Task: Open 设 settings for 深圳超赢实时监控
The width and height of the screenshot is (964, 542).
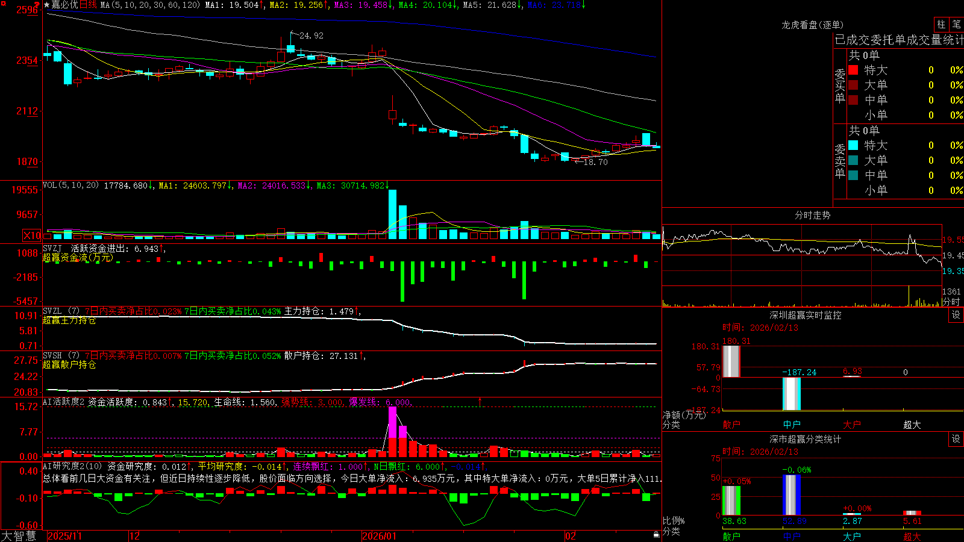Action: pyautogui.click(x=956, y=315)
